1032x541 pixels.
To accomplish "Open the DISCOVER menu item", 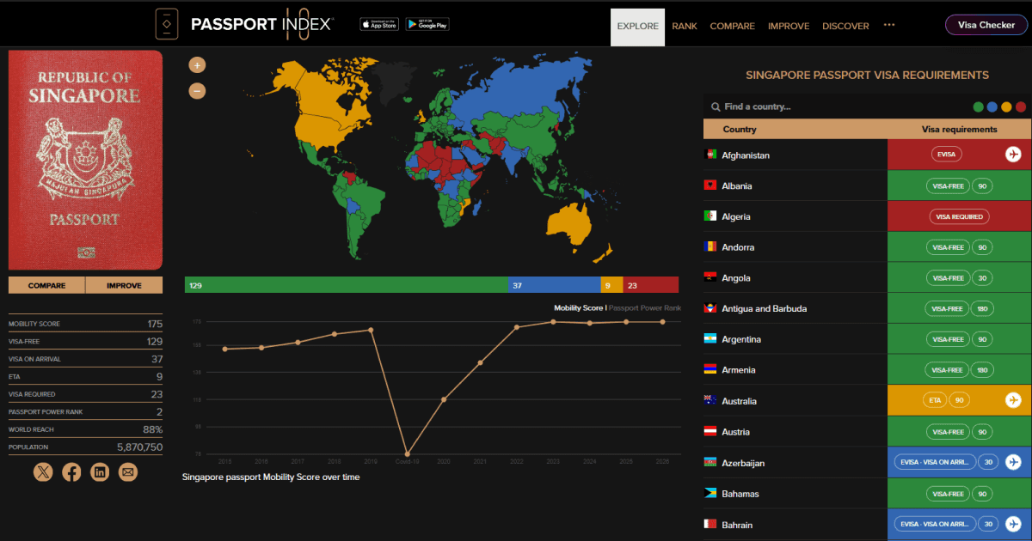I will click(x=845, y=26).
